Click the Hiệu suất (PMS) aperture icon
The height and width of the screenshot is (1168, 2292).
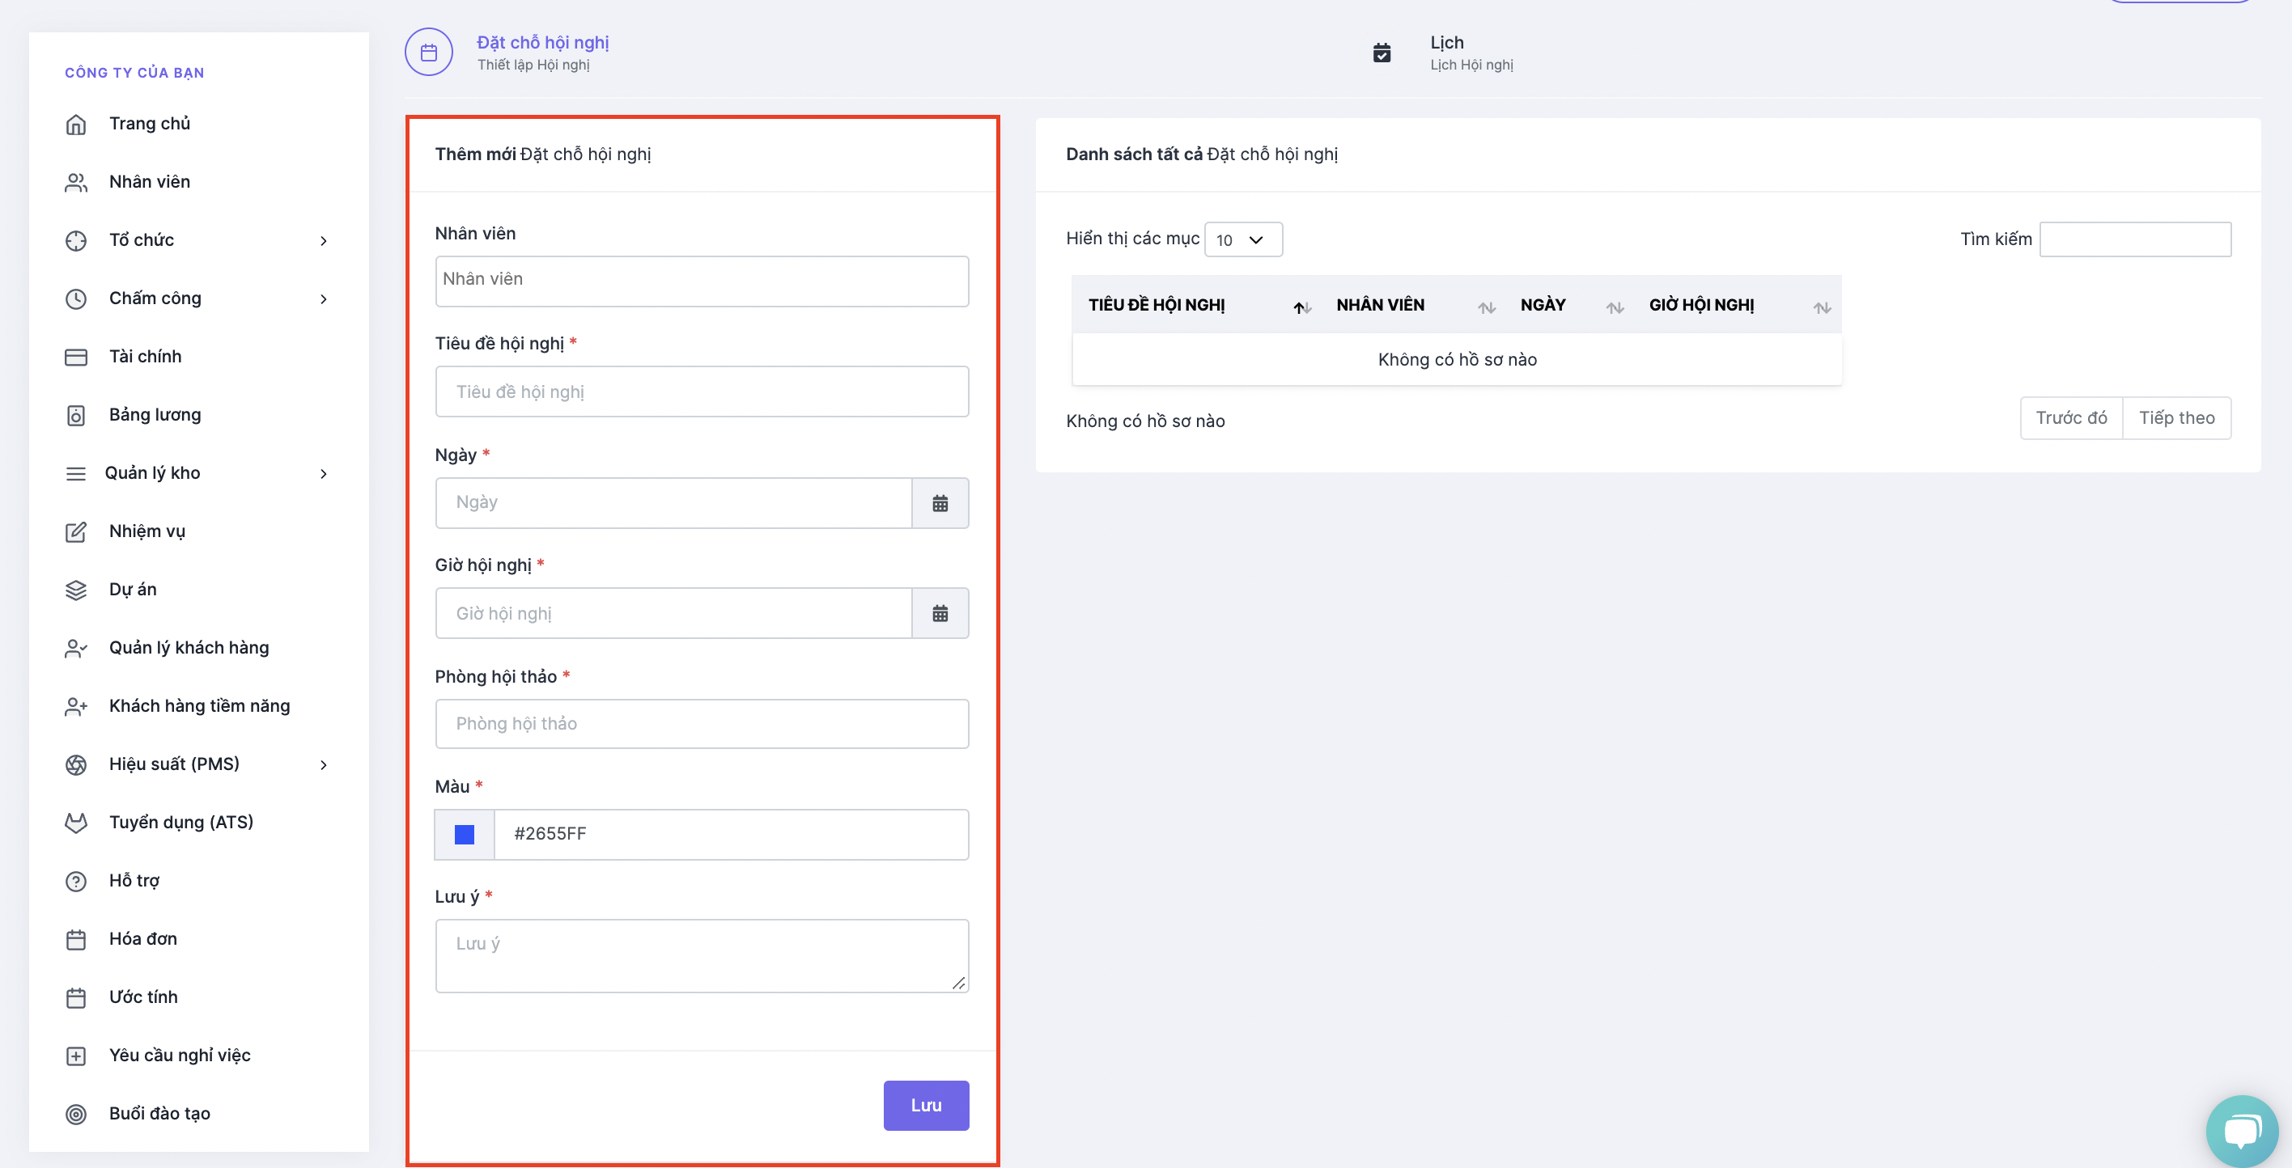[75, 765]
